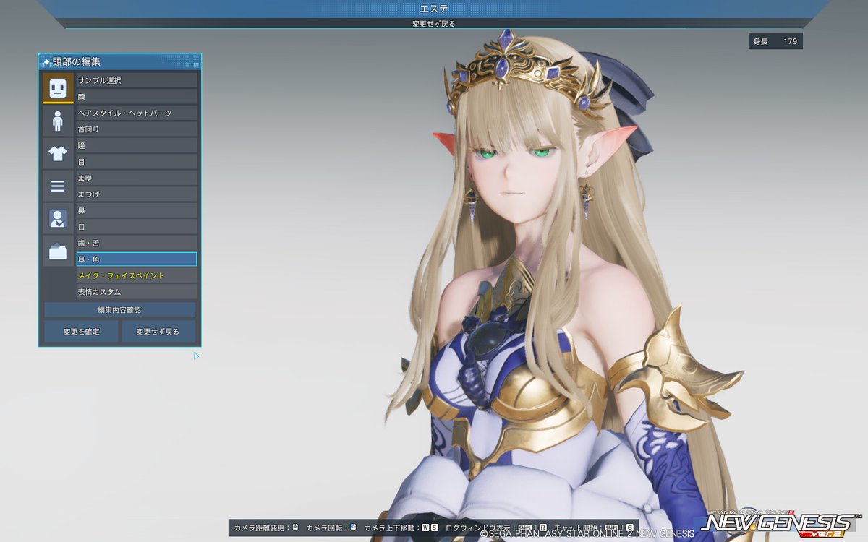Select the highlighted 耳・角 item
The height and width of the screenshot is (542, 868).
pos(137,259)
